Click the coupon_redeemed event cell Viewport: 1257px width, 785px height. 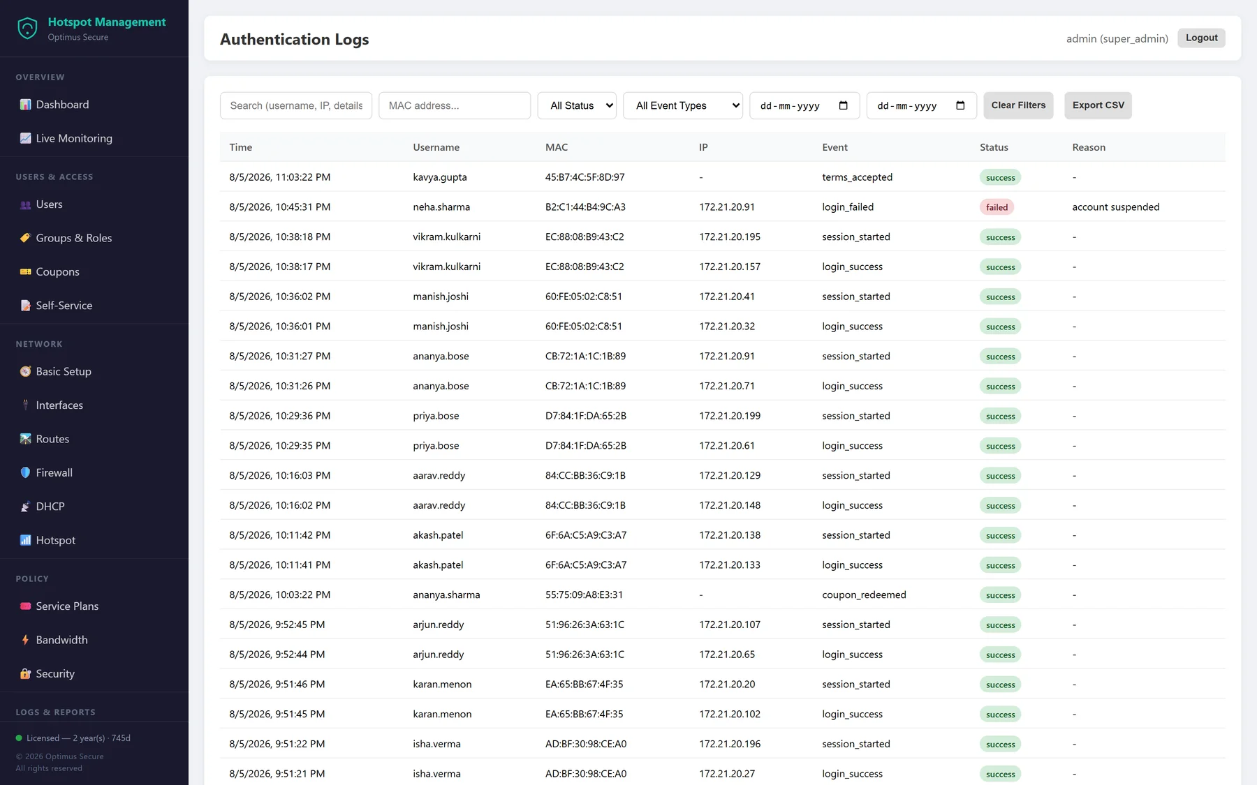[x=864, y=595]
